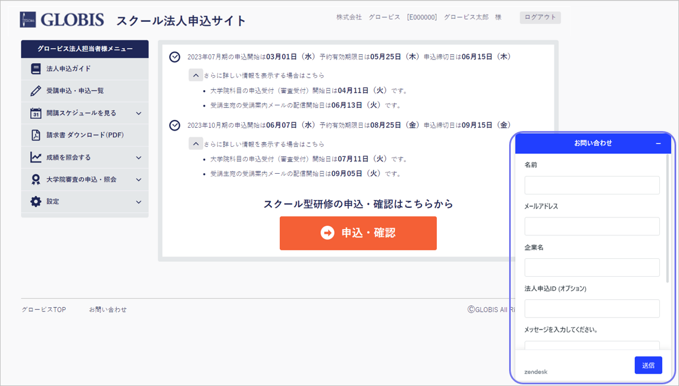Collapse details for the 2023年07月期 notice
This screenshot has height=386, width=679.
(x=196, y=75)
